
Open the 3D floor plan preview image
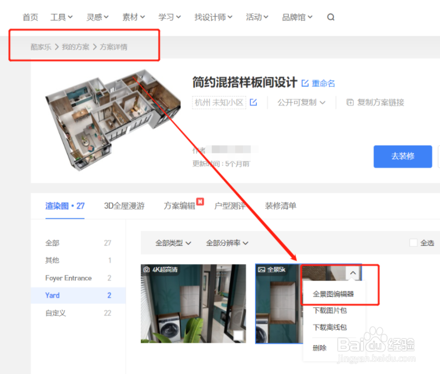pos(113,120)
